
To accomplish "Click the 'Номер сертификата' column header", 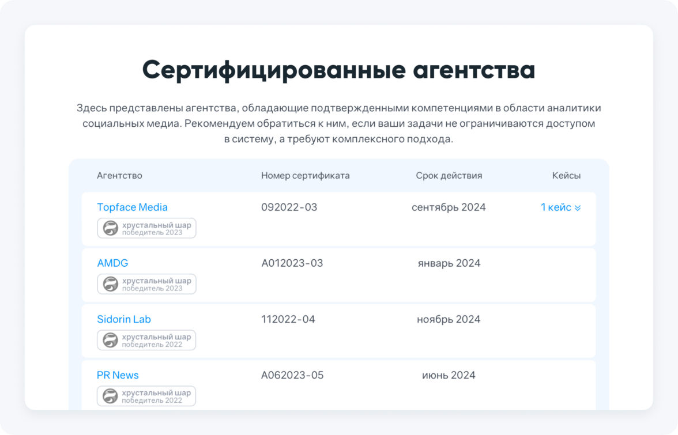I will [306, 175].
